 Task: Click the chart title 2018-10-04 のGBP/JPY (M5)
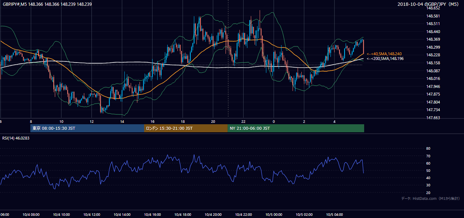point(429,4)
